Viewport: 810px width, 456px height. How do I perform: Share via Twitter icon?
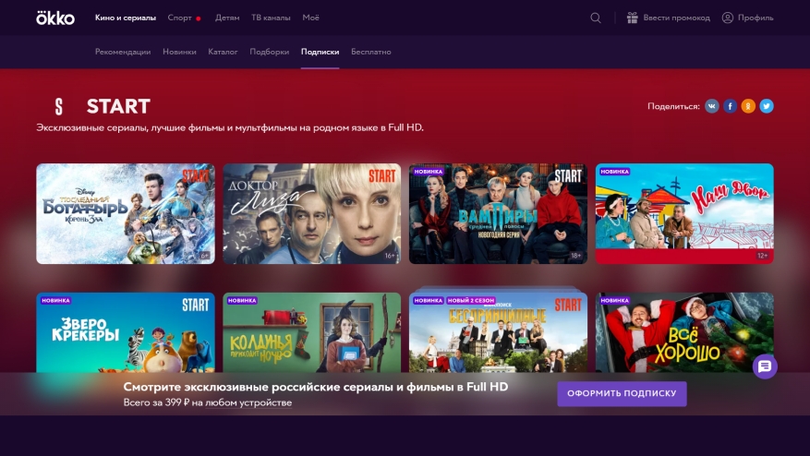point(767,106)
